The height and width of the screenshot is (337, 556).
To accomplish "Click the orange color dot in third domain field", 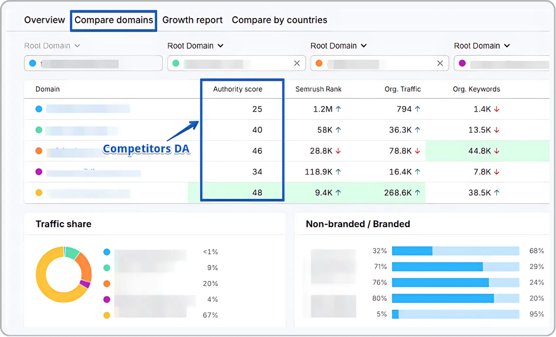I will [319, 63].
